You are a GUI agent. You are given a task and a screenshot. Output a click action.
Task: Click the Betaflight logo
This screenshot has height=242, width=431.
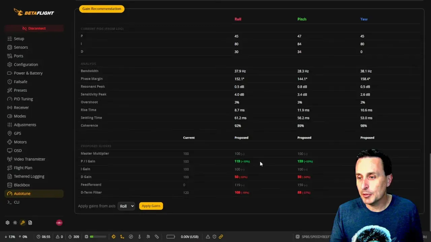[x=34, y=12]
